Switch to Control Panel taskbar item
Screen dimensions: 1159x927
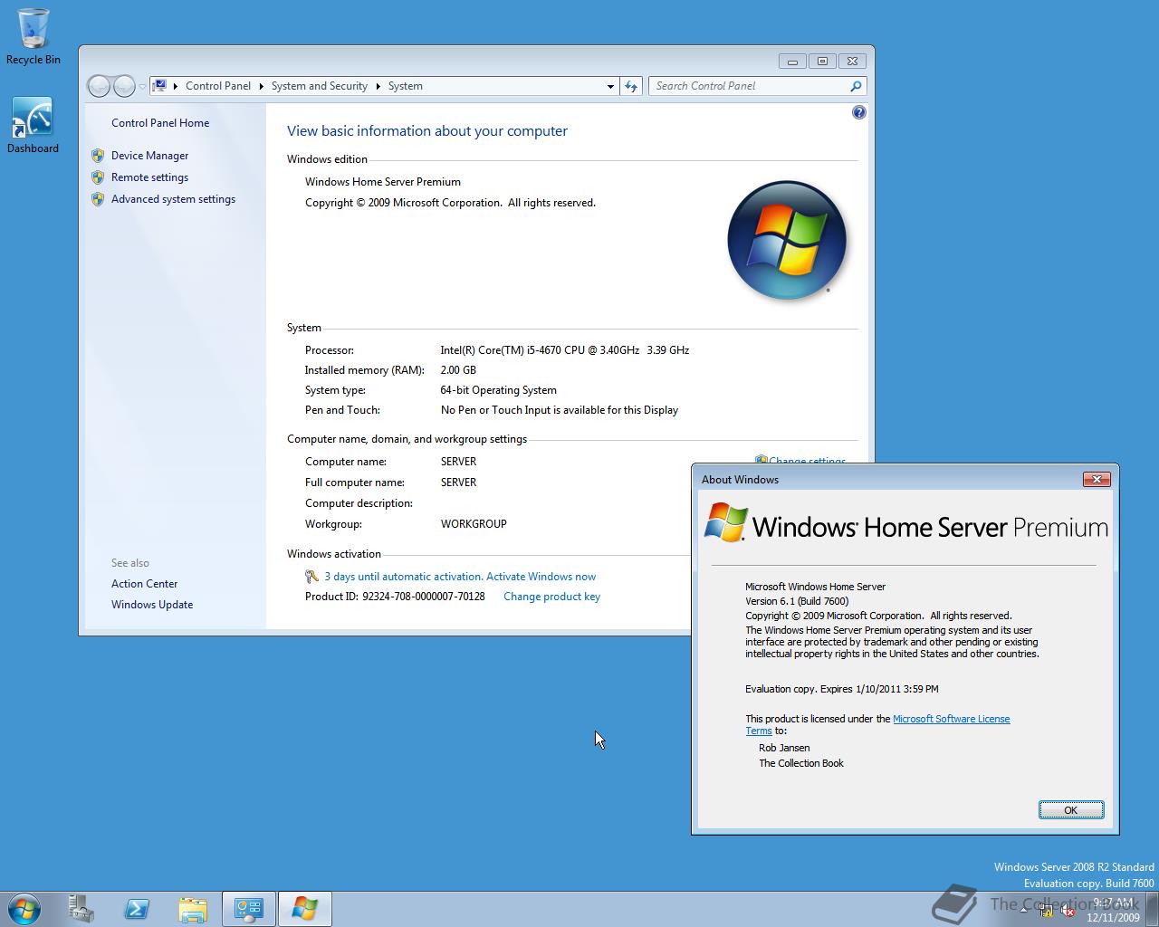coord(249,909)
